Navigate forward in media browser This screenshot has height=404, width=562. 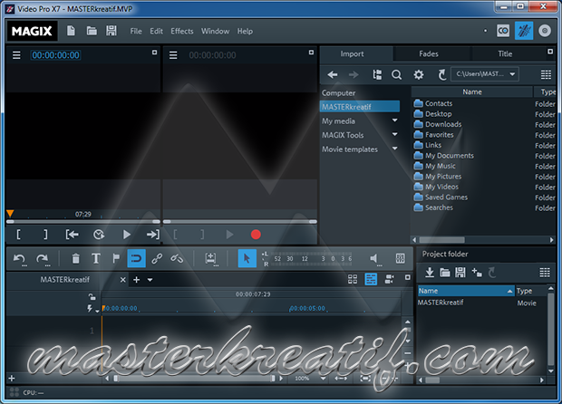pos(354,74)
